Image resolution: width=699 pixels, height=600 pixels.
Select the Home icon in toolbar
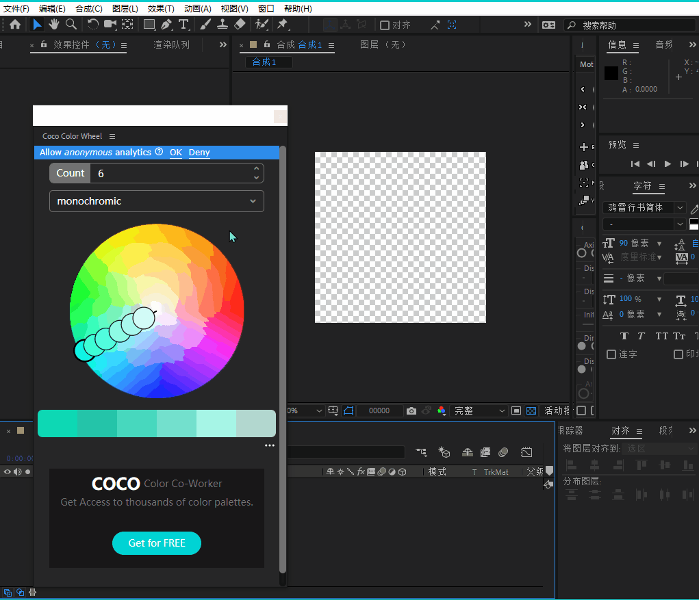tap(15, 25)
